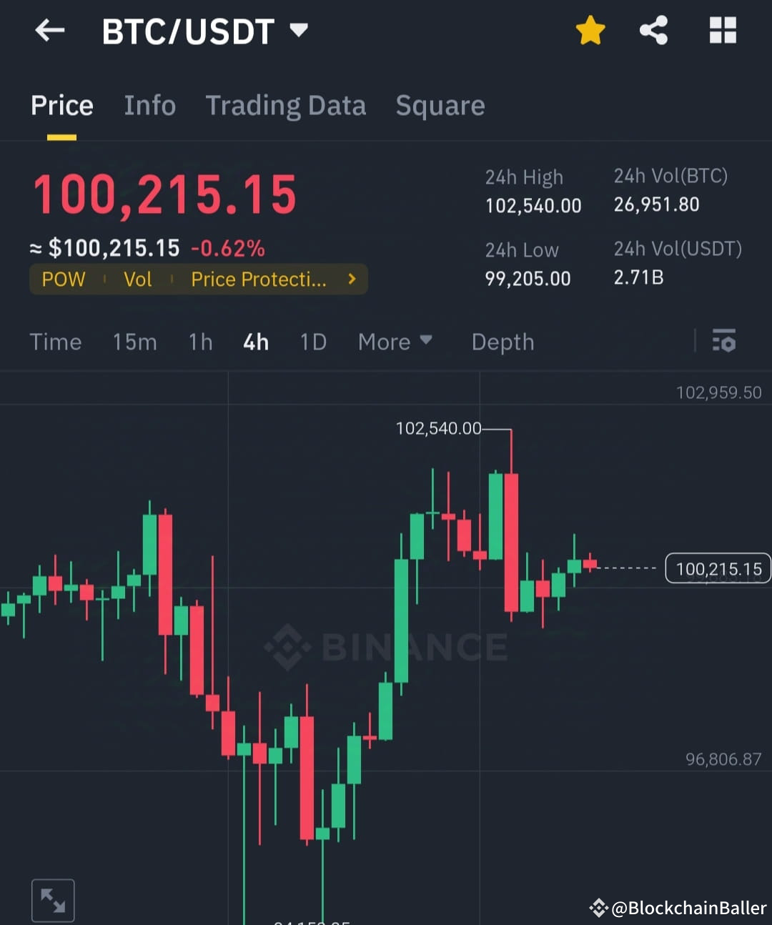Image resolution: width=772 pixels, height=925 pixels.
Task: Expand the More timeframes dropdown
Action: 395,342
